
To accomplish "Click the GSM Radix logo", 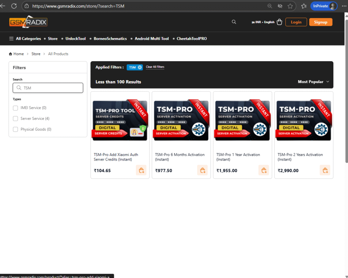I will 28,22.
